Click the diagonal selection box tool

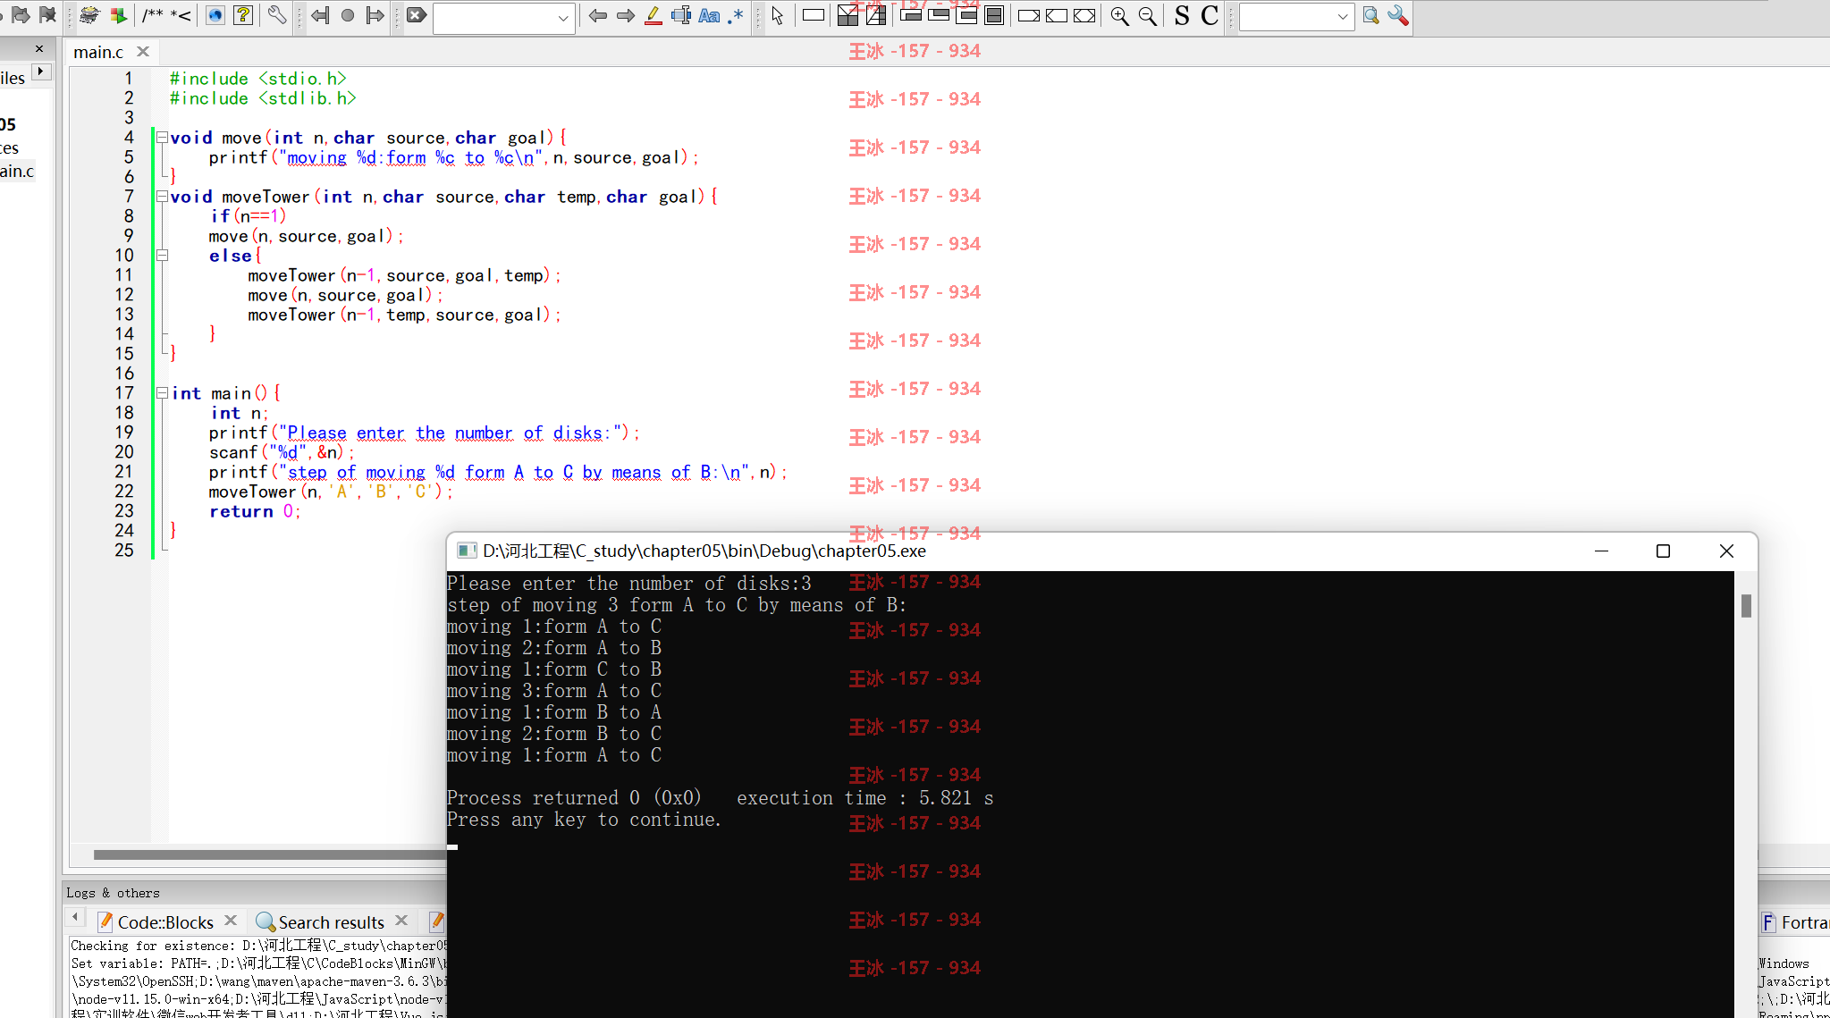pos(876,15)
